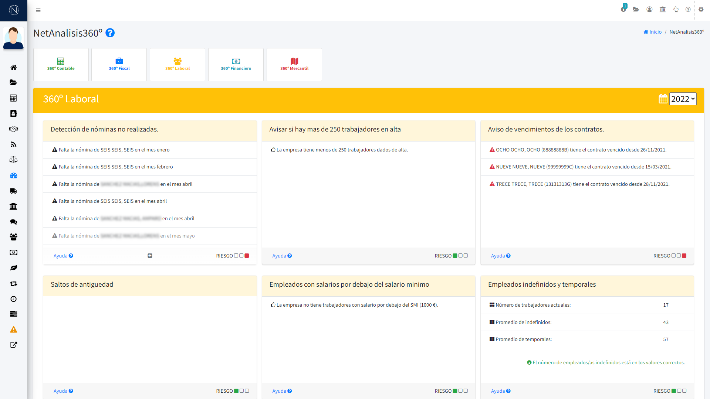
Task: Click the settings gear in top bar
Action: [701, 9]
